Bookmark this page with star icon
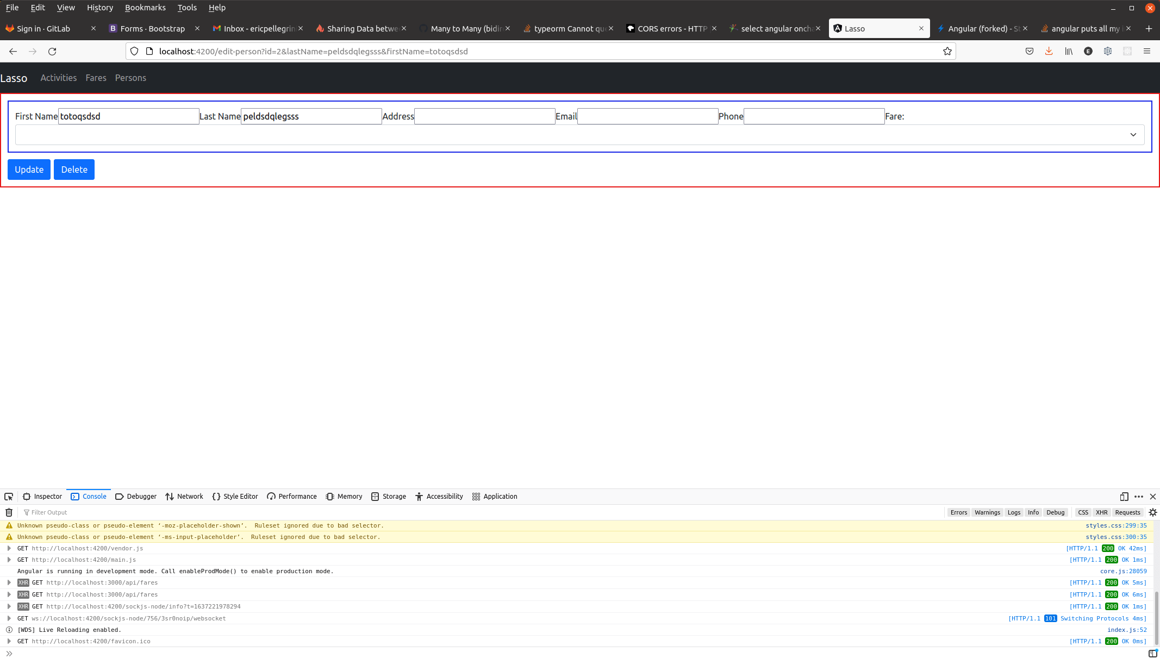 click(x=947, y=51)
